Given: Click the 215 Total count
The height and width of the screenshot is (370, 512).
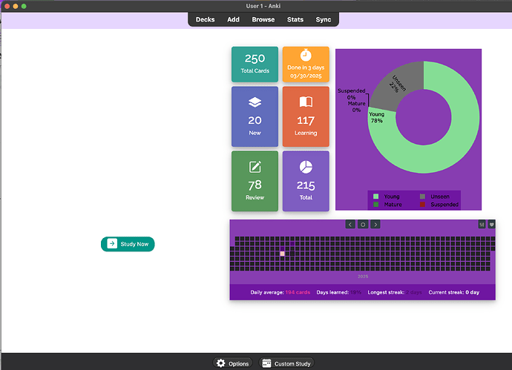Looking at the screenshot, I should [306, 185].
